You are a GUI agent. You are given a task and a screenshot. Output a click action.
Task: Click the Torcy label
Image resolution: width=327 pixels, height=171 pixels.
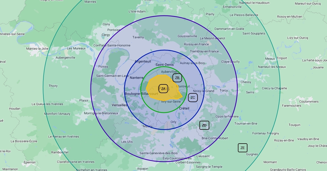click(224, 90)
